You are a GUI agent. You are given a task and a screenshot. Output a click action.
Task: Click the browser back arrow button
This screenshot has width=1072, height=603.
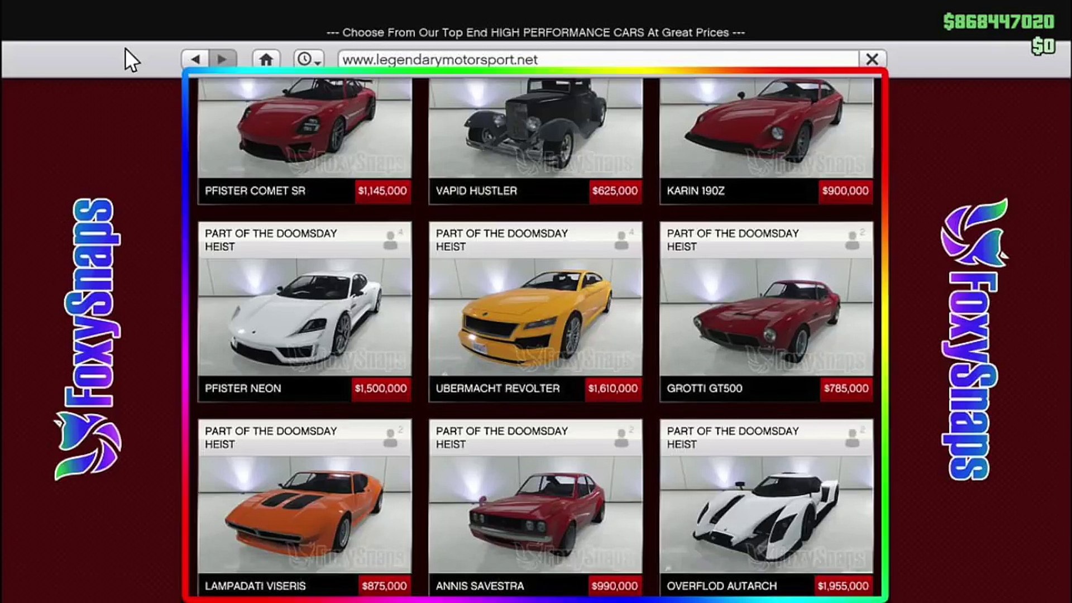click(195, 59)
